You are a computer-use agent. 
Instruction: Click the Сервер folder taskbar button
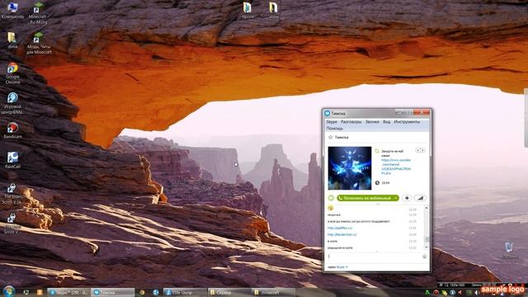[229, 292]
